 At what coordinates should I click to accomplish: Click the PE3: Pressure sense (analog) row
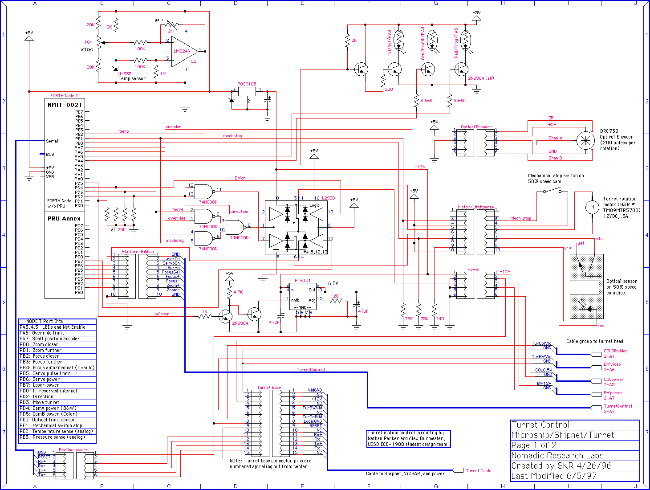(57, 437)
